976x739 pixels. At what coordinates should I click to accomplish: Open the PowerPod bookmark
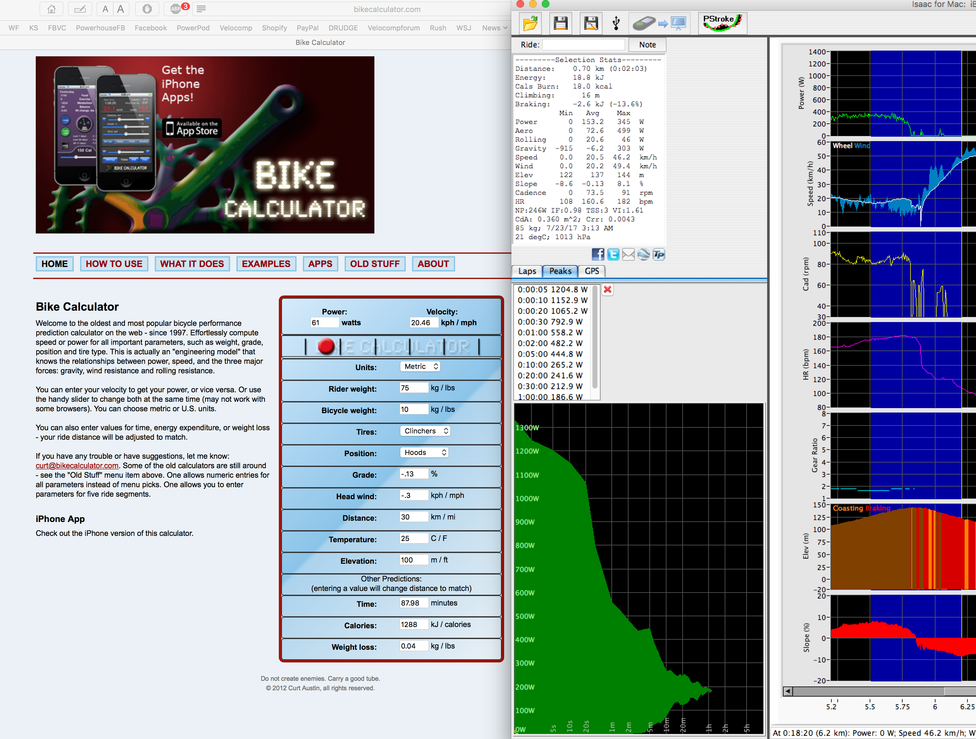(193, 28)
